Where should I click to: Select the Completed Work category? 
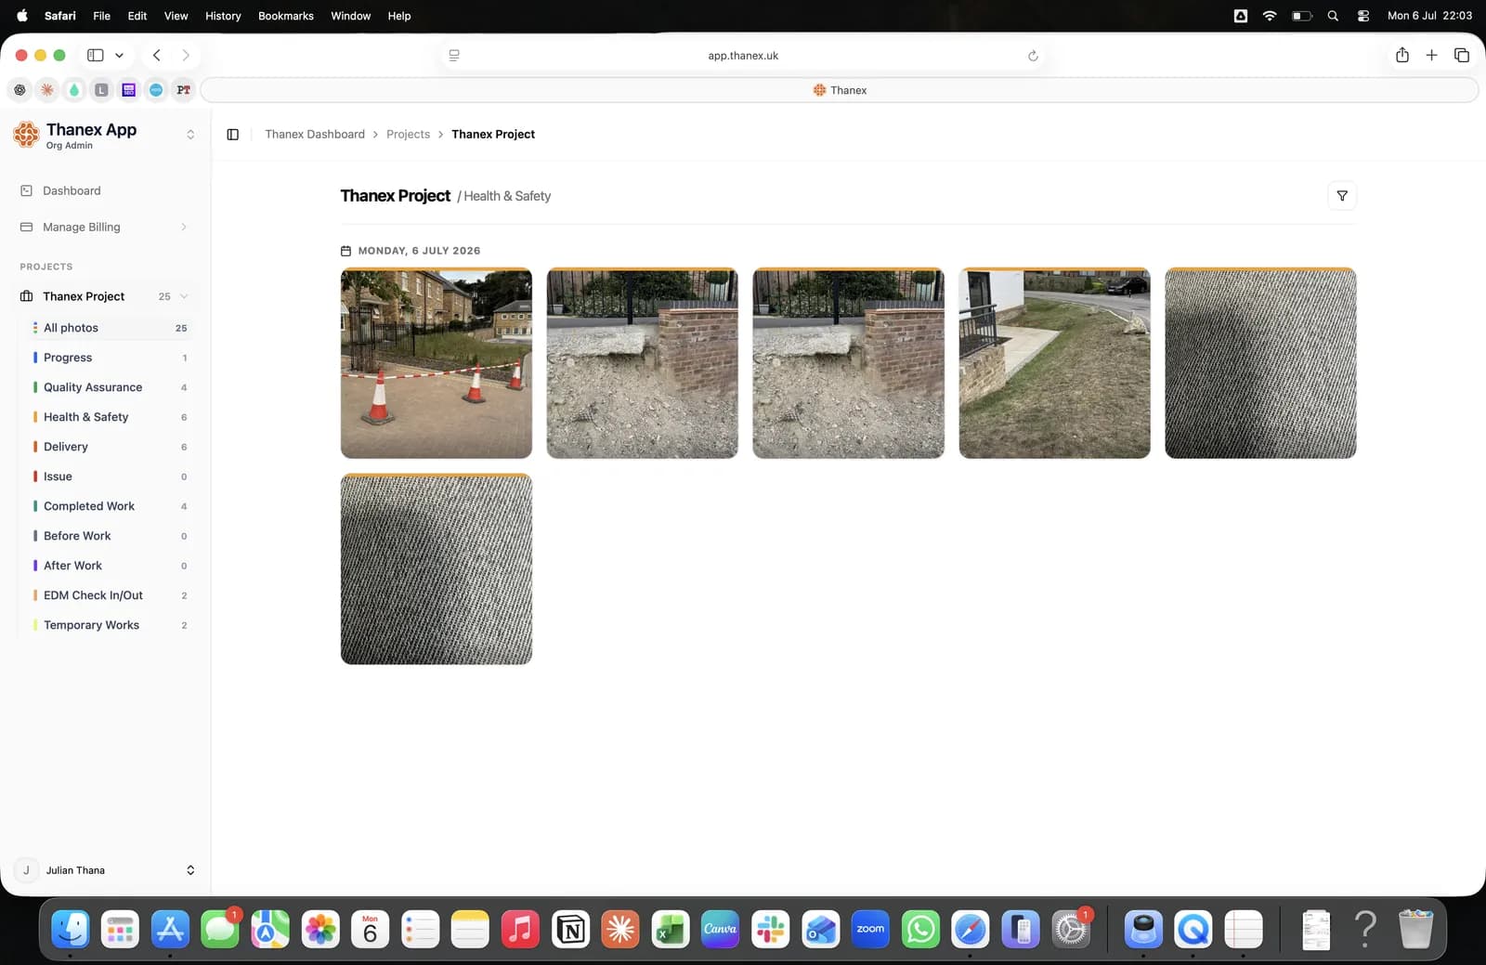point(109,506)
